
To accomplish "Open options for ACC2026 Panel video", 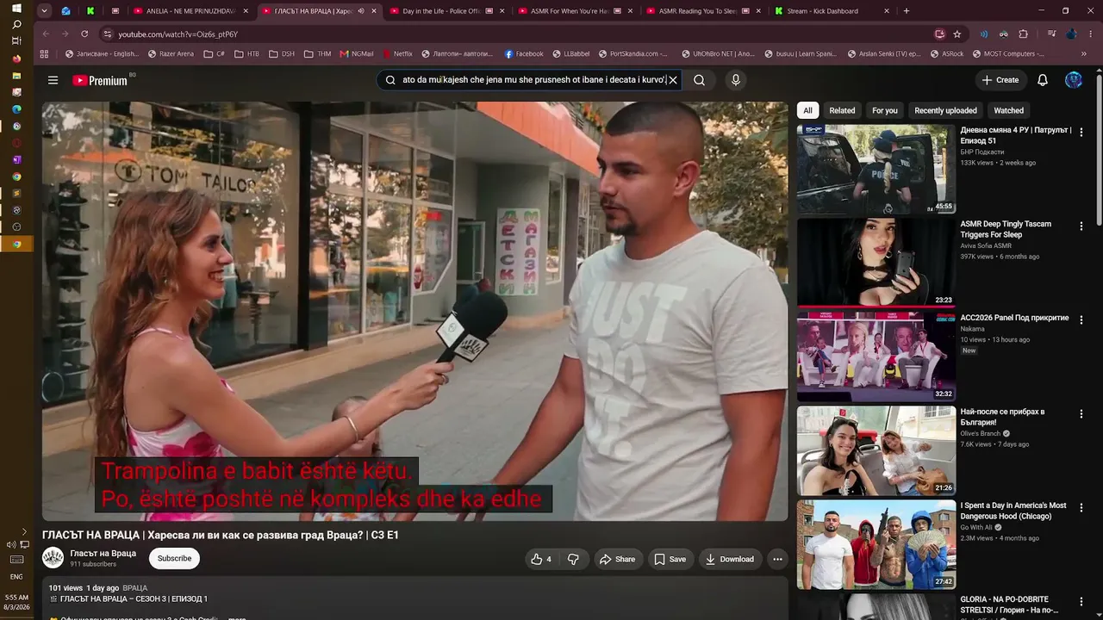I will pyautogui.click(x=1081, y=320).
